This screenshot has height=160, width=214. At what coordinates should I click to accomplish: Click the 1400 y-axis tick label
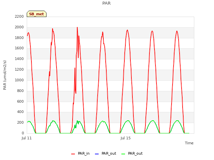[19, 59]
